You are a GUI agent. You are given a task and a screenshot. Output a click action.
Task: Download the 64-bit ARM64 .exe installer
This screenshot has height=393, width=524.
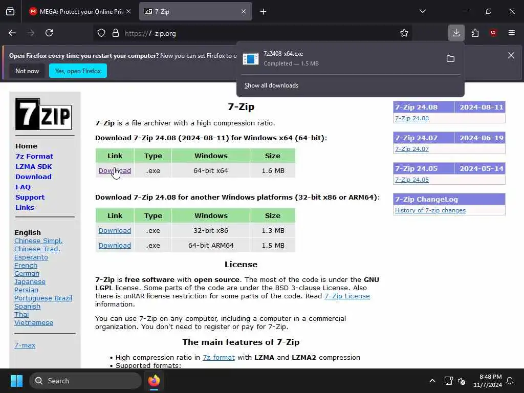point(115,245)
